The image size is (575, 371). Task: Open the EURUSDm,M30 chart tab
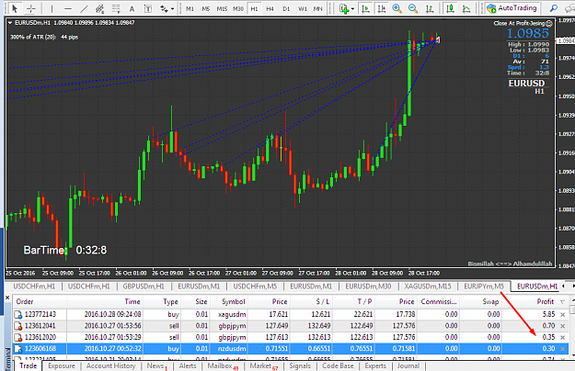click(x=368, y=287)
